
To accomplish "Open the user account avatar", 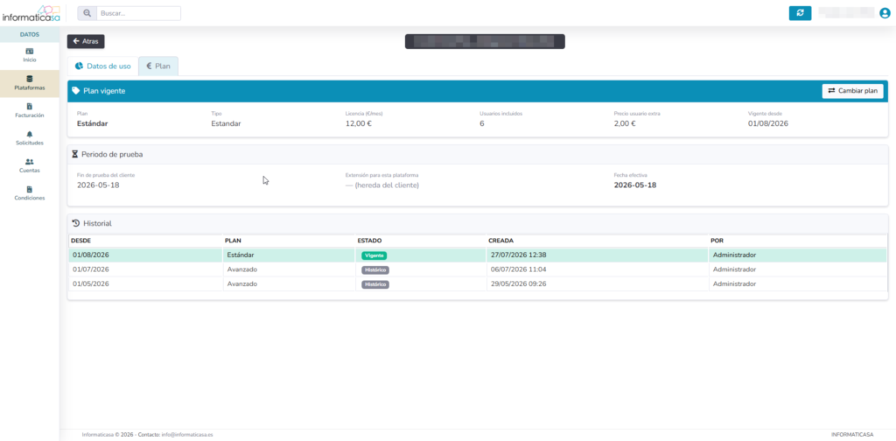I will (x=885, y=13).
